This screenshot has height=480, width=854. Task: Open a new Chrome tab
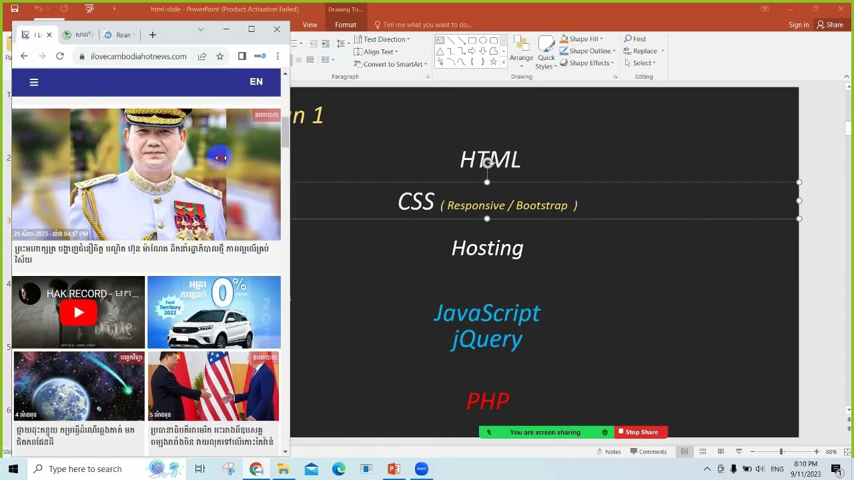click(x=152, y=35)
